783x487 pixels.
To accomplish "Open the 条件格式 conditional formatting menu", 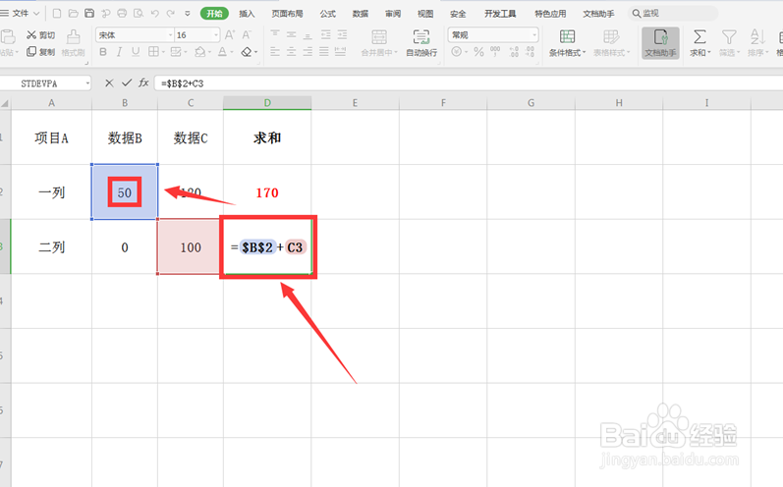I will (x=567, y=43).
